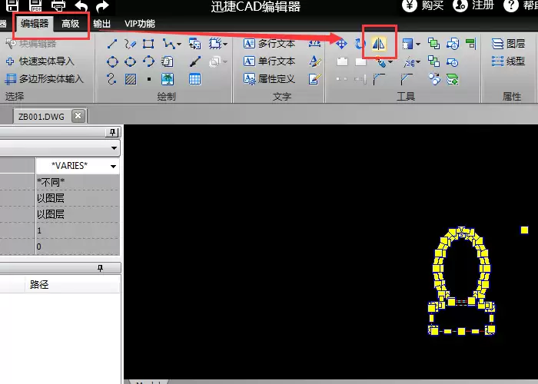Viewport: 538px width, 384px height.
Task: Select the Mirror tool icon
Action: click(x=379, y=44)
